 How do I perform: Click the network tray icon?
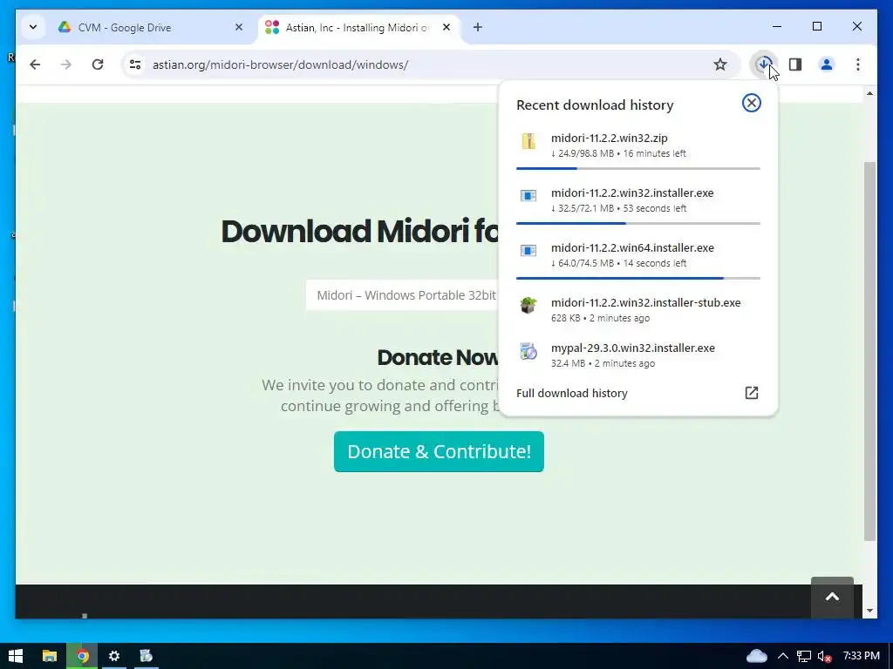coord(803,656)
